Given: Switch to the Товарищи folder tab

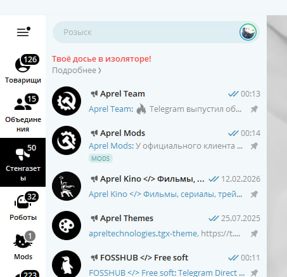Looking at the screenshot, I should coord(23,69).
